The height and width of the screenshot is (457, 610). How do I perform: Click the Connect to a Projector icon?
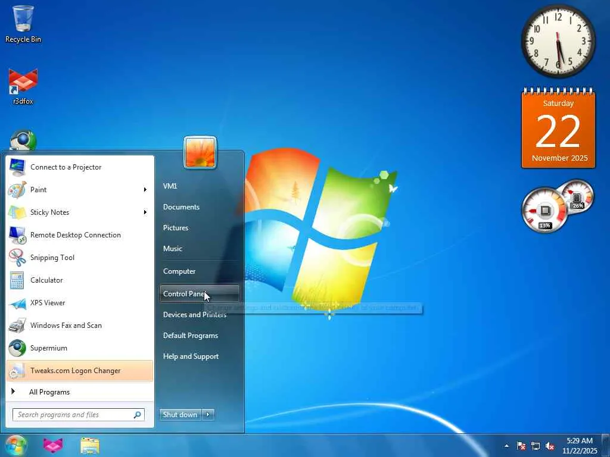click(17, 167)
